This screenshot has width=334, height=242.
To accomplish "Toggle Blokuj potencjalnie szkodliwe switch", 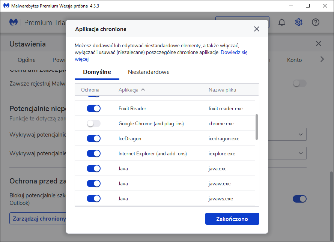I will (299, 199).
